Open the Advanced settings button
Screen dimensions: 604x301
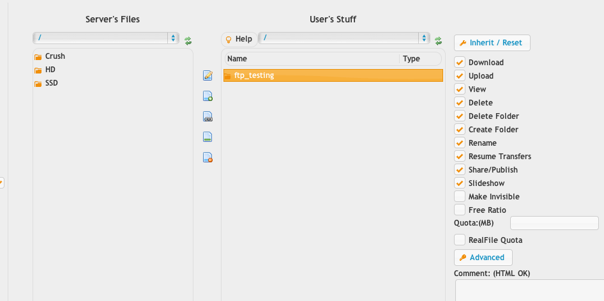click(x=483, y=258)
